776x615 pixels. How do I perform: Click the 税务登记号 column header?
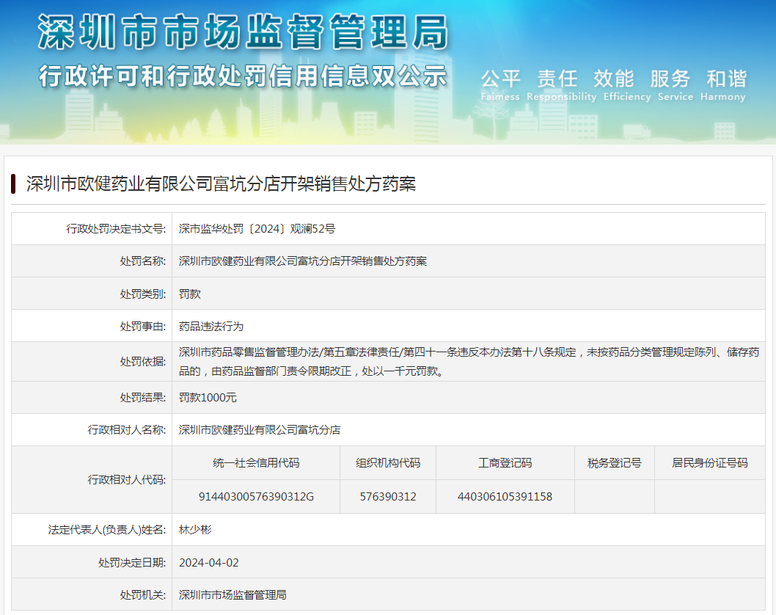(x=614, y=463)
